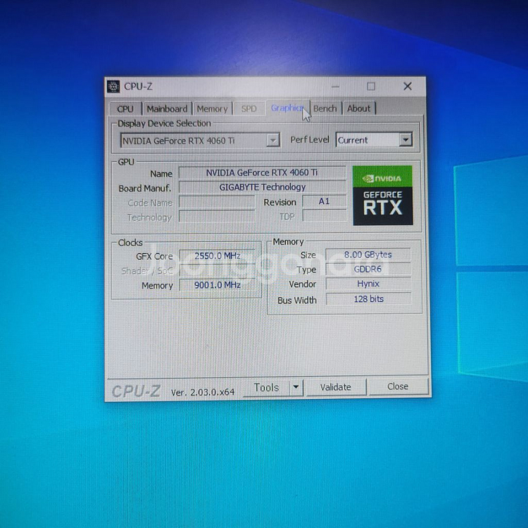Open the Mainboard tab

pyautogui.click(x=167, y=108)
